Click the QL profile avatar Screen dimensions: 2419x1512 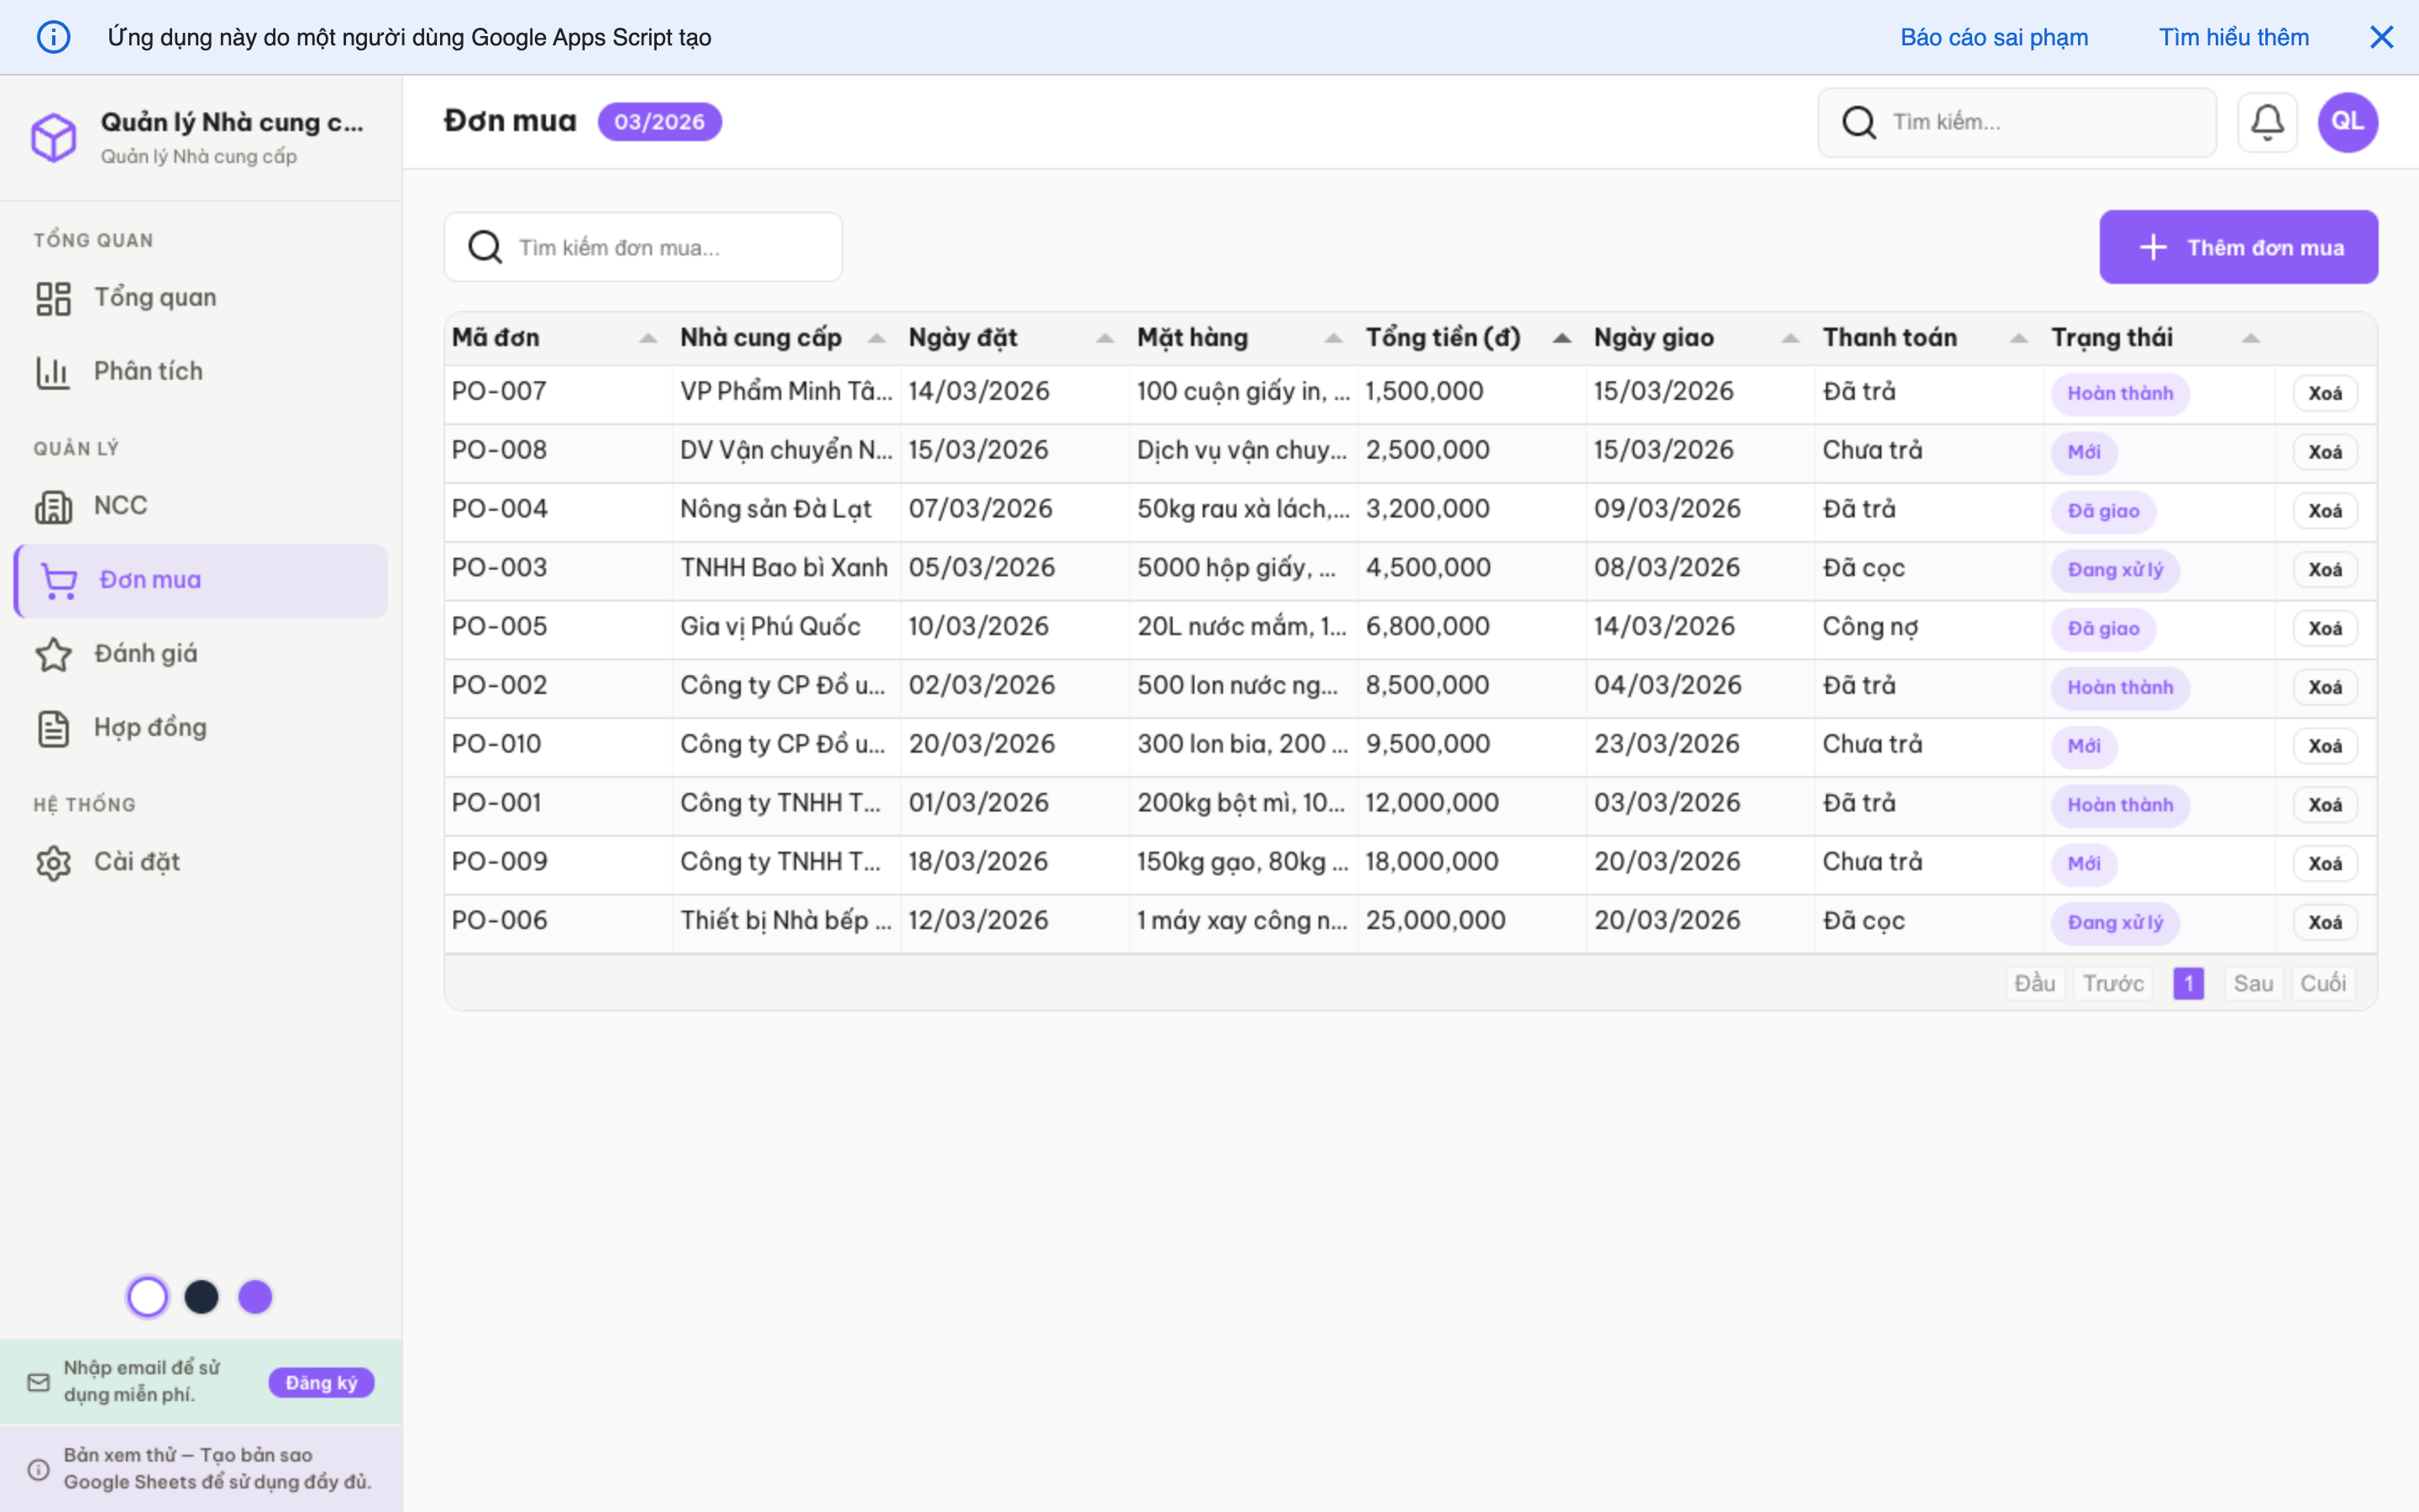tap(2347, 121)
